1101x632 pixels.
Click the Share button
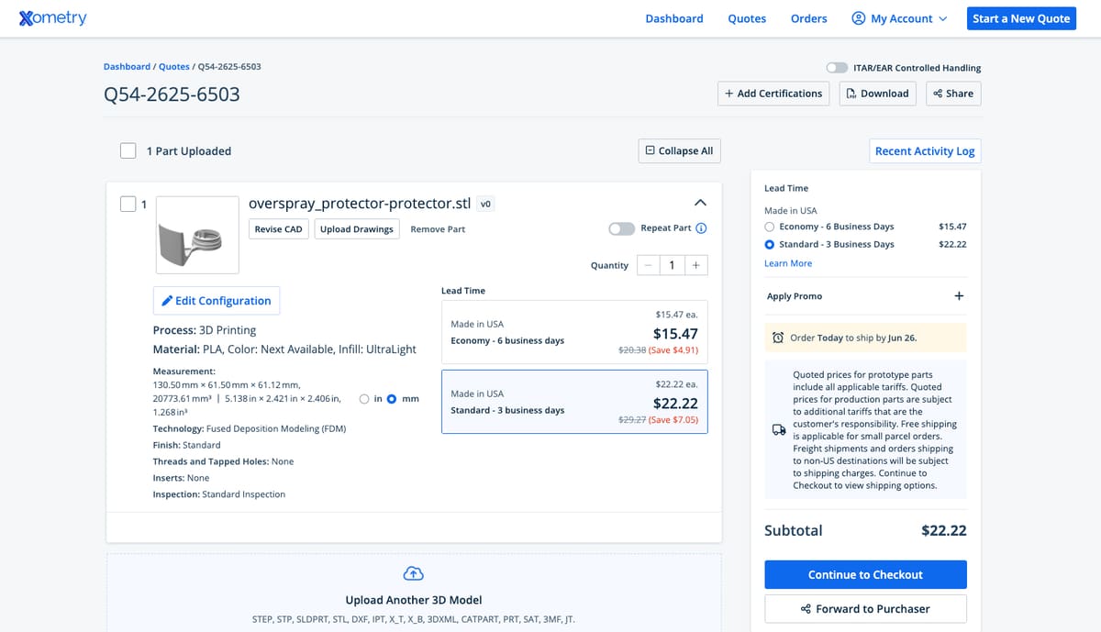pos(953,94)
